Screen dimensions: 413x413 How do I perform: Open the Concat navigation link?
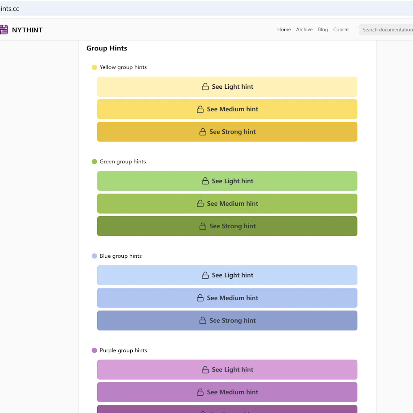tap(341, 29)
